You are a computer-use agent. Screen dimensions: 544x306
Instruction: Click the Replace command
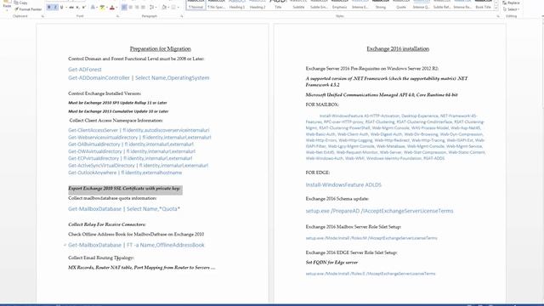click(511, 3)
